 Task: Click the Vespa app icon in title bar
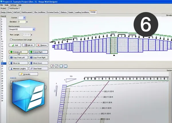1,2
